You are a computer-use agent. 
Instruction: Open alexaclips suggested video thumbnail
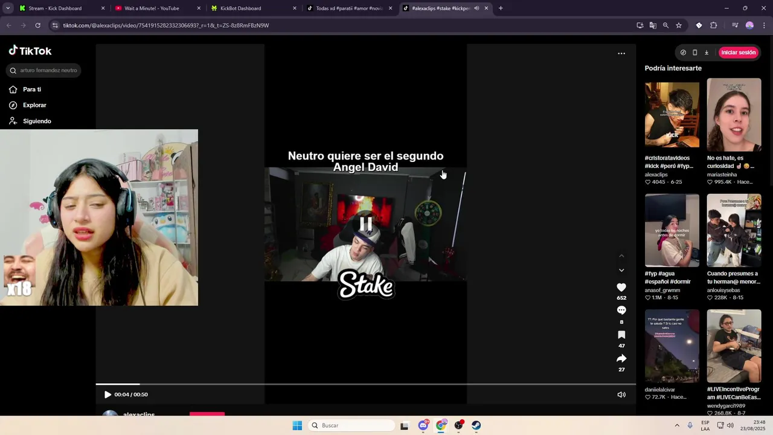click(672, 115)
